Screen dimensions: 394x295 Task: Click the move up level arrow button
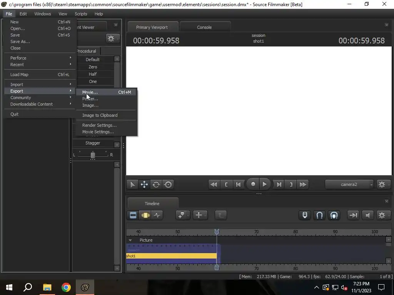tap(220, 215)
